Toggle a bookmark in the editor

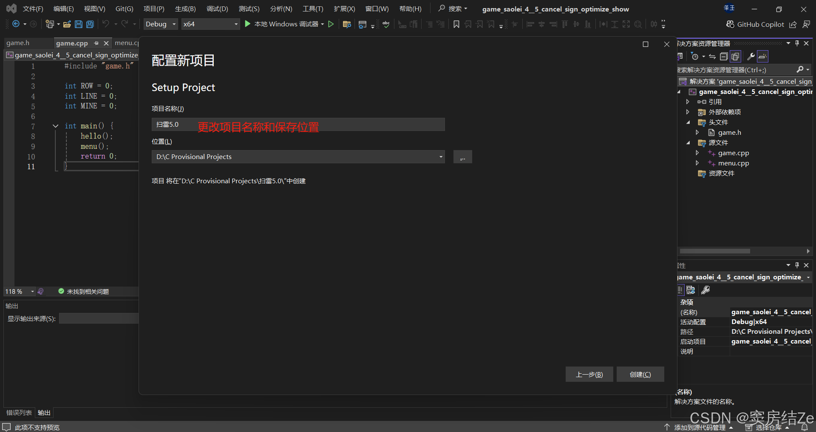(456, 24)
